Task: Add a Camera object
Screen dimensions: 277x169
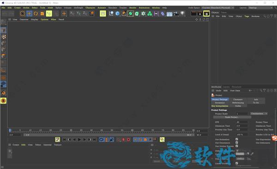Action: point(176,13)
